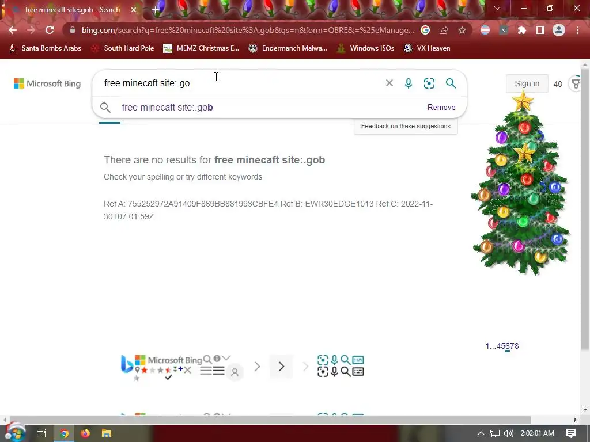Open the Action Center notifications
The width and height of the screenshot is (590, 442).
571,433
